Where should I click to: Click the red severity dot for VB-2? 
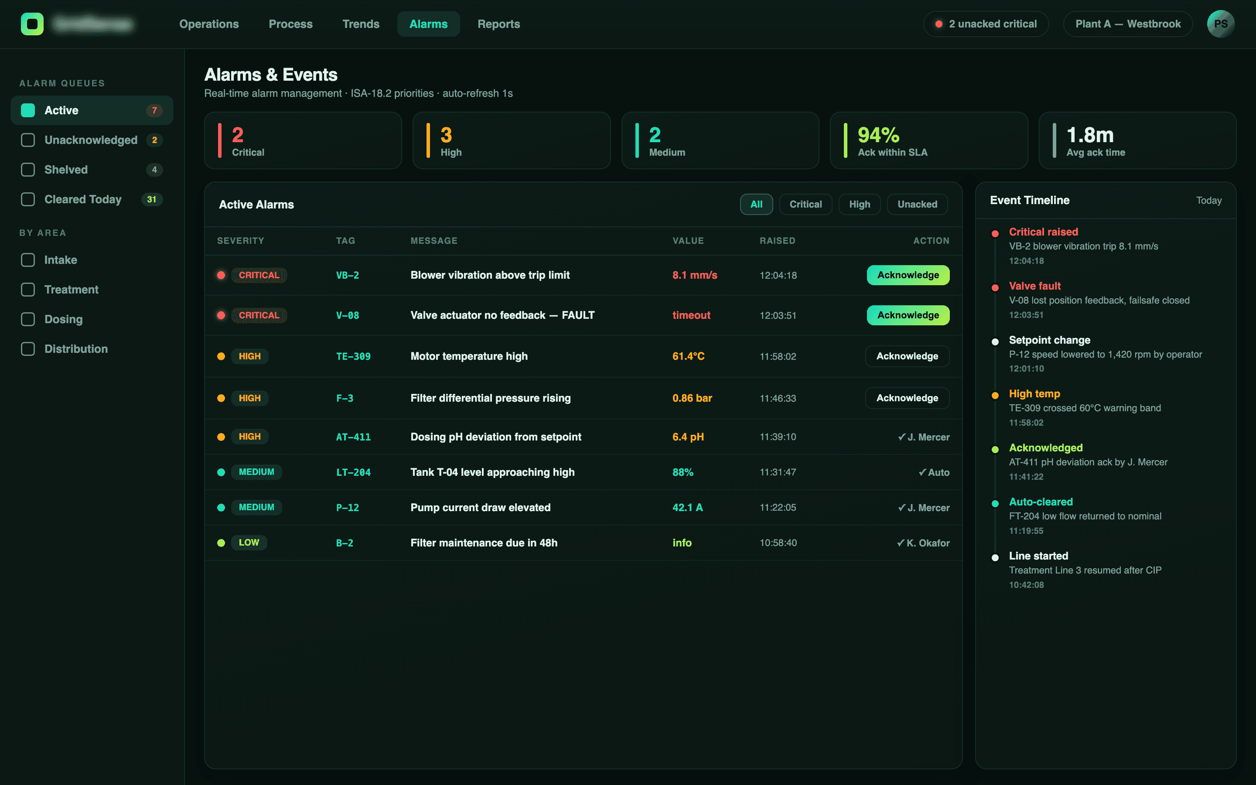coord(221,275)
